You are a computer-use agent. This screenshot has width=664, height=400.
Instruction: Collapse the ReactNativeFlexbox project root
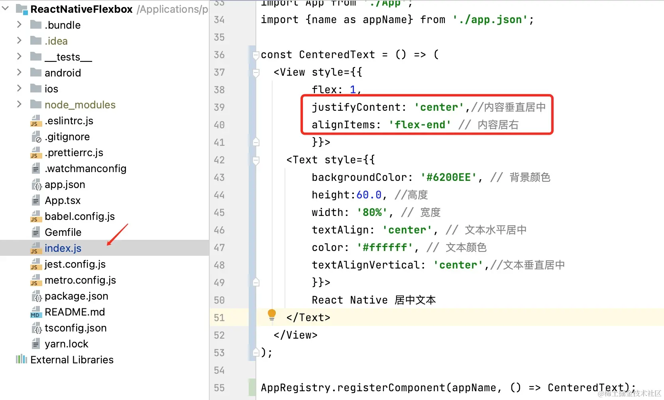6,8
